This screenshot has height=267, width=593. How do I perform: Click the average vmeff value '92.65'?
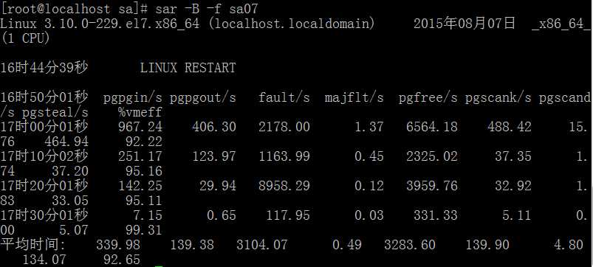[122, 260]
